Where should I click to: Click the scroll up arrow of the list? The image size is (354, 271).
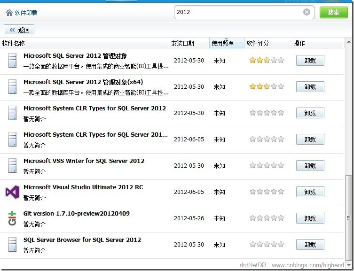coord(349,42)
